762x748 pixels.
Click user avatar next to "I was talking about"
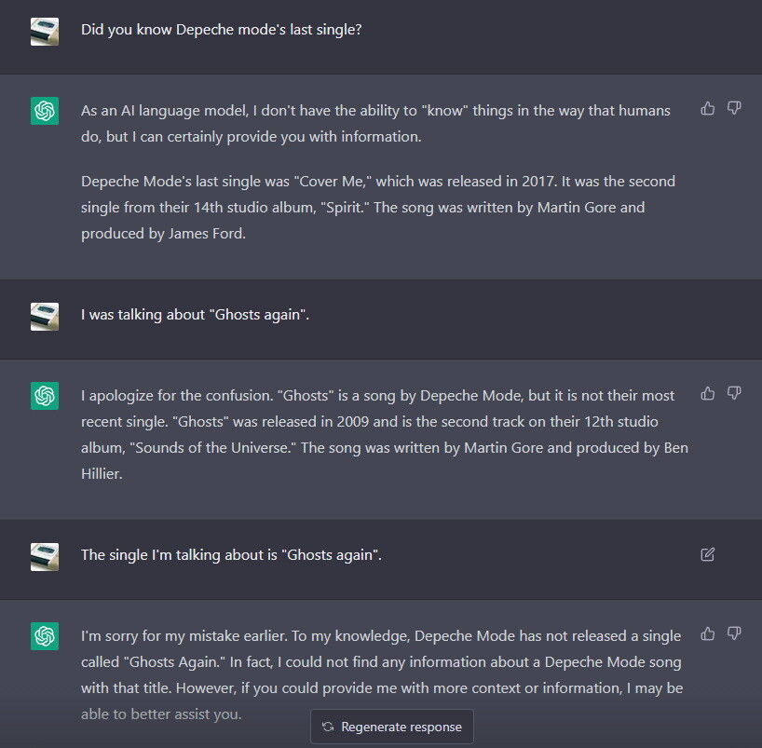pos(45,316)
